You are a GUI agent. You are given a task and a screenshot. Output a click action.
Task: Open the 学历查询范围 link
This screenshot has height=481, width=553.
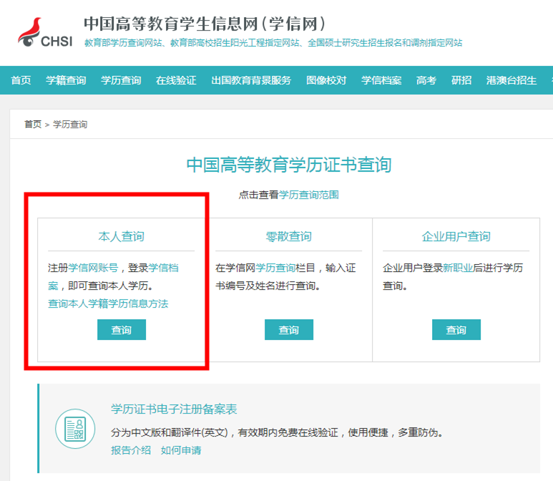[x=308, y=195]
